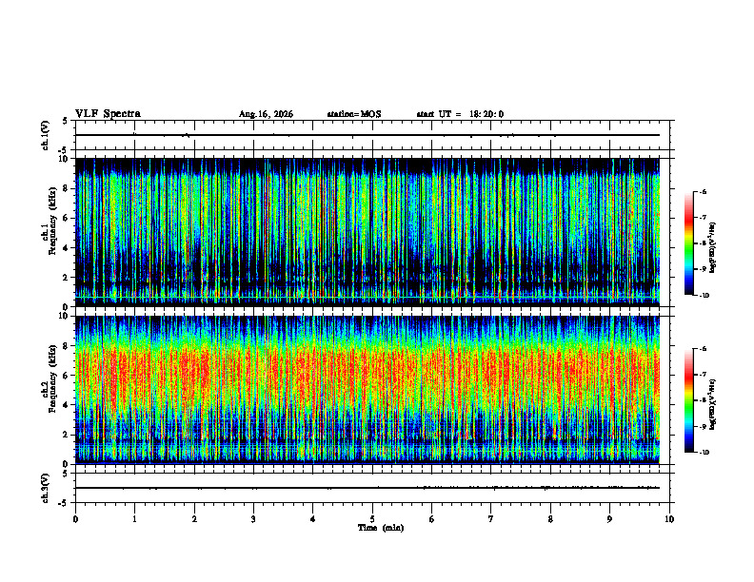754x582 pixels.
Task: Click the ch.1 spectrogram panel
Action: [x=367, y=232]
